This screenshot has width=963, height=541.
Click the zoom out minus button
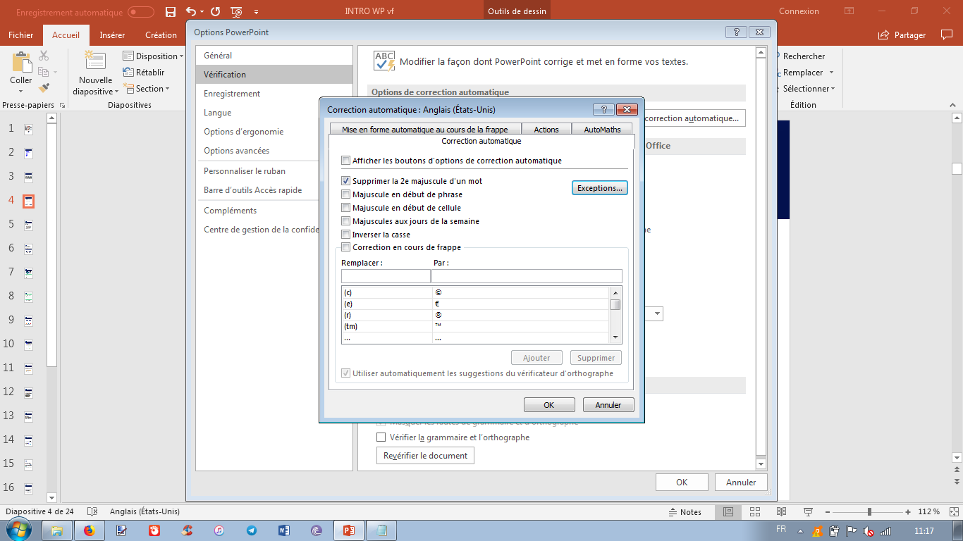coord(828,511)
